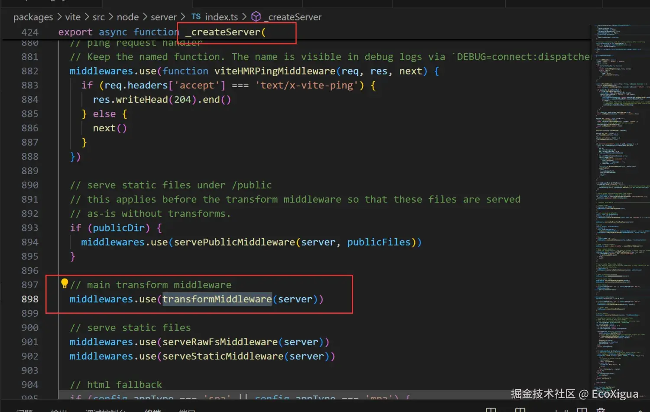This screenshot has width=650, height=412.
Task: Click line number 898 in gutter
Action: click(x=30, y=299)
